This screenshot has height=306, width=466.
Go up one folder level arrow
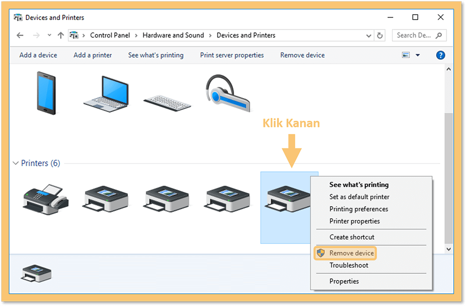tap(61, 36)
